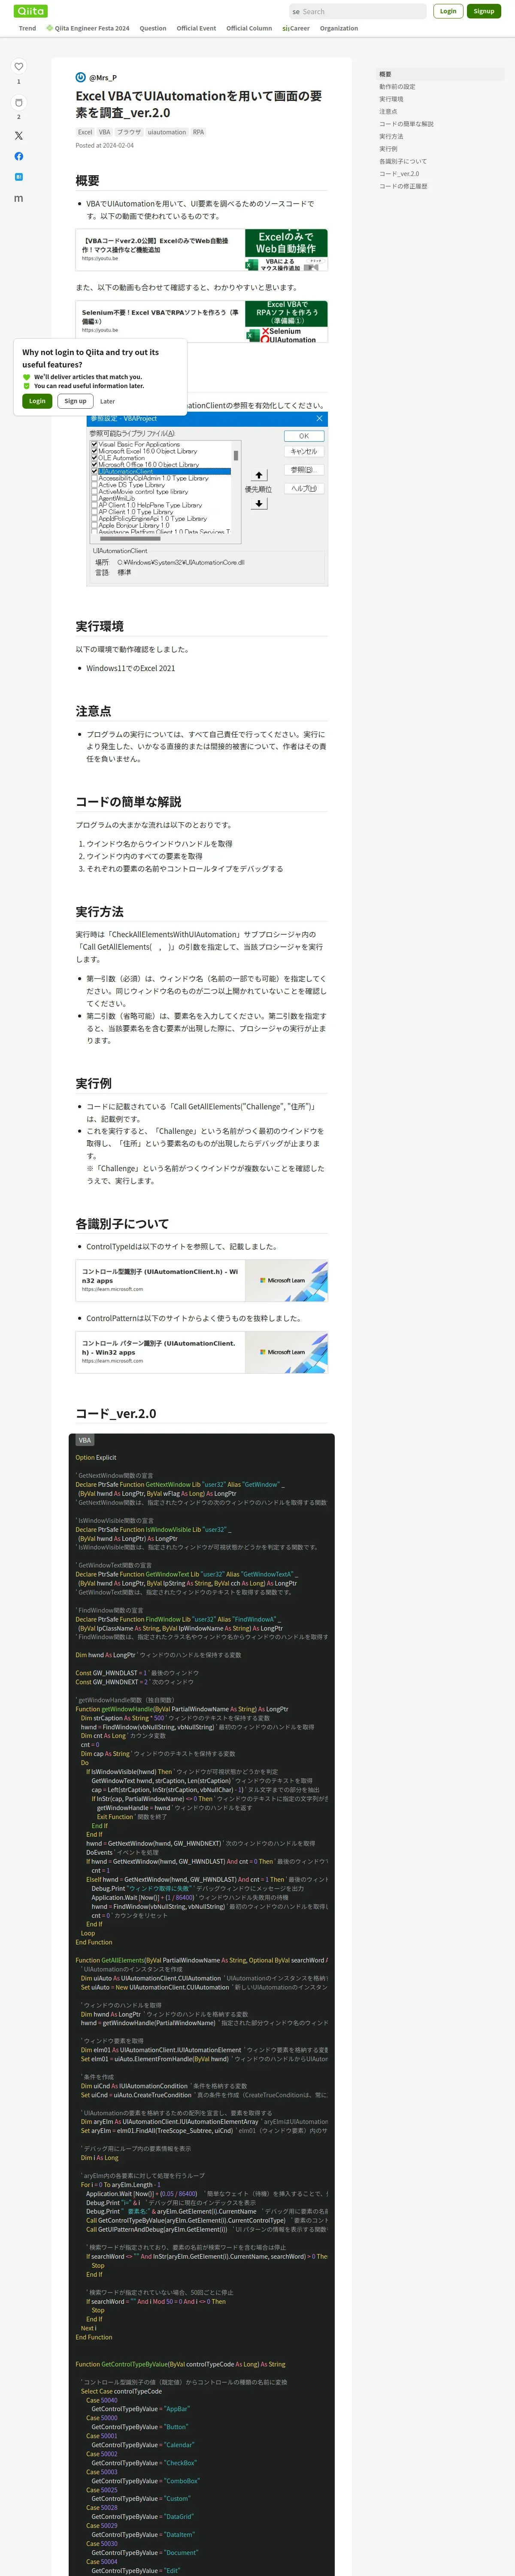Screen dimensions: 515x2576
Task: Jump to コードの修正履歴 in the contents list
Action: (403, 186)
